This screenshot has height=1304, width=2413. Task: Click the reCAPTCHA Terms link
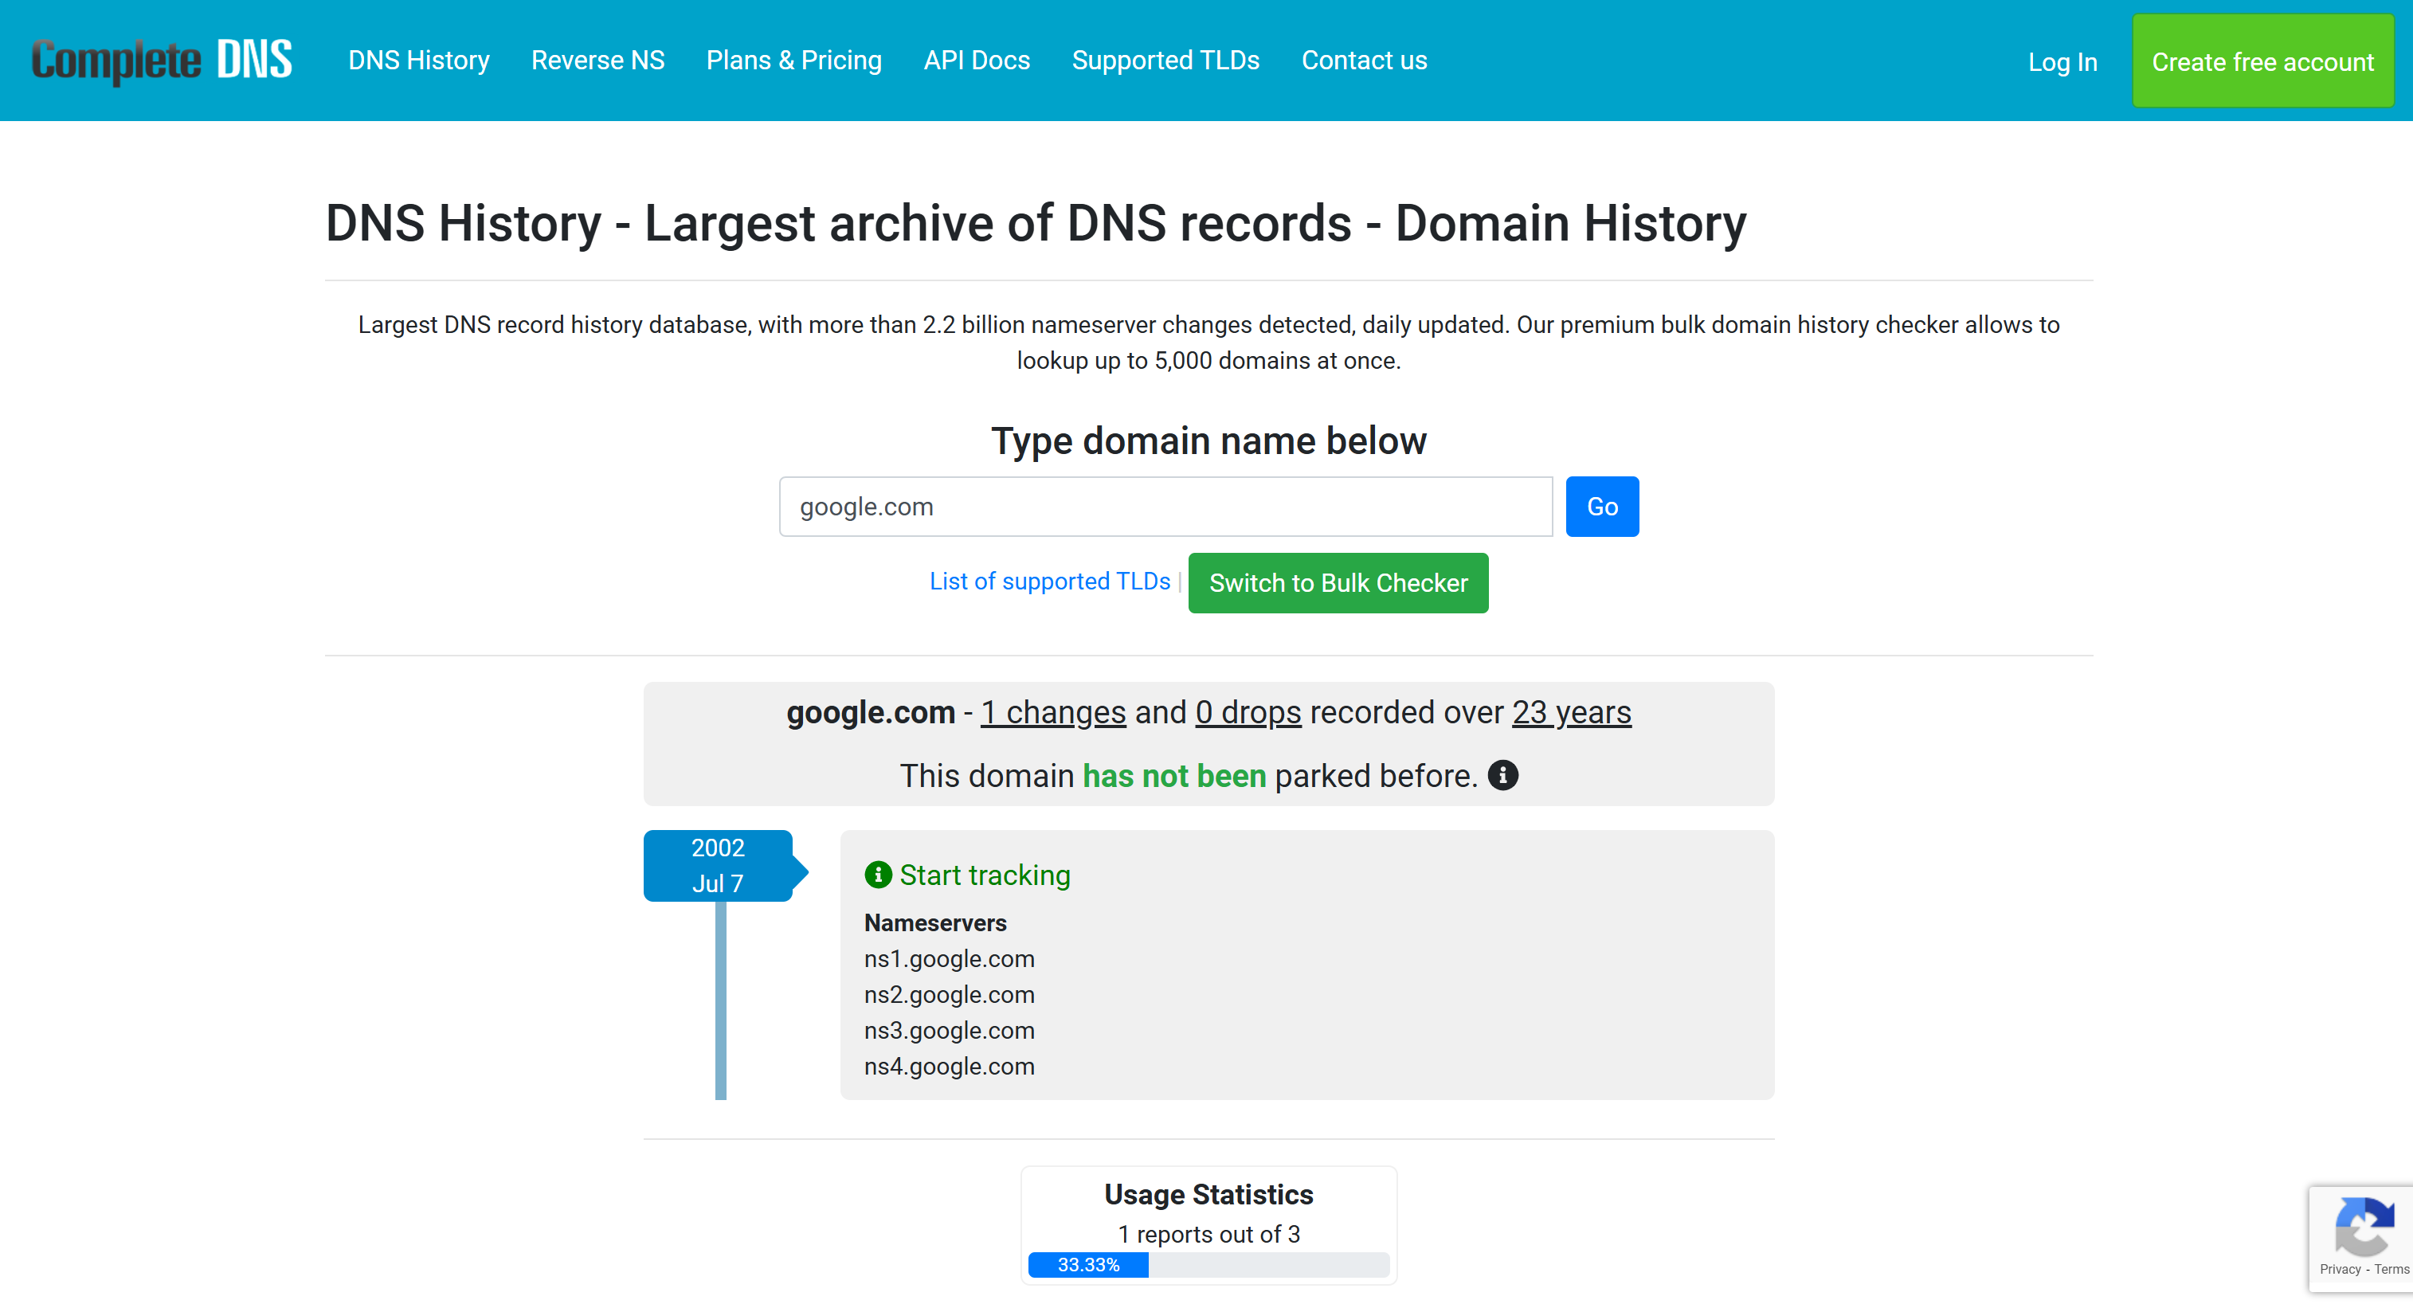click(x=2391, y=1269)
